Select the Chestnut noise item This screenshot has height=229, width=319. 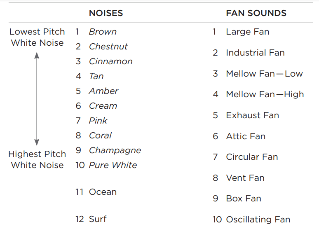coord(108,47)
